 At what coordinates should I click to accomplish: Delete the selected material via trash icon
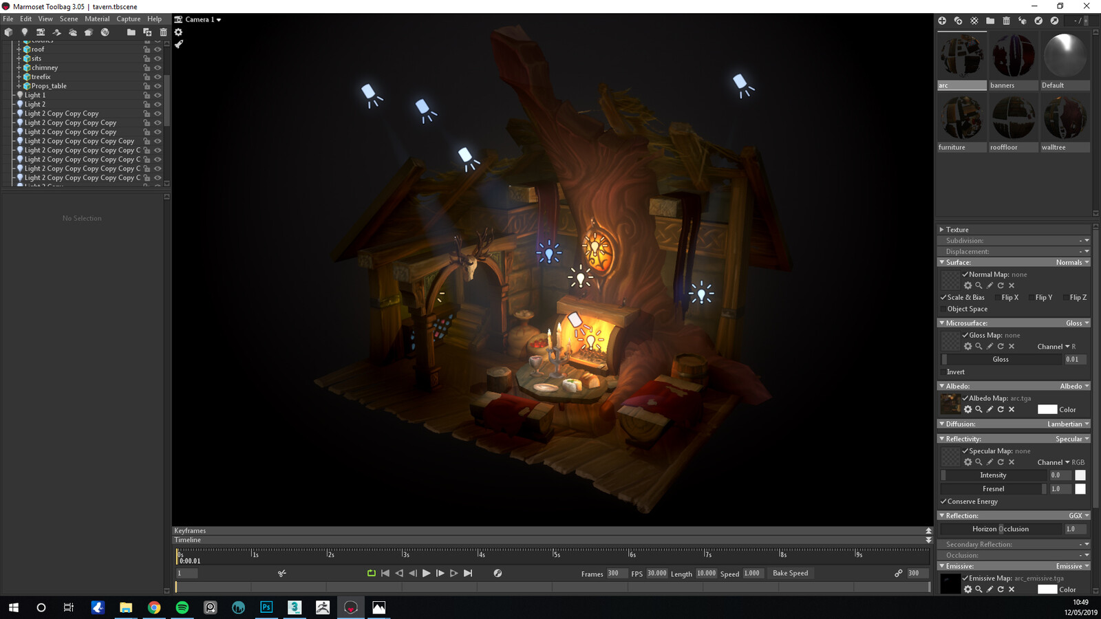click(1006, 21)
